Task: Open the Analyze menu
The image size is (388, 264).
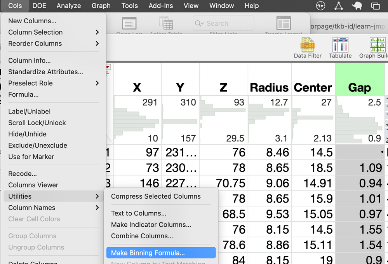Action: [69, 6]
